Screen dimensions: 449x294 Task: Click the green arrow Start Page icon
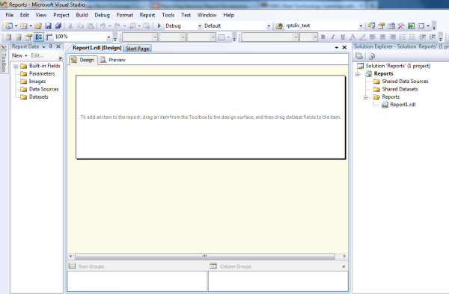pyautogui.click(x=411, y=26)
